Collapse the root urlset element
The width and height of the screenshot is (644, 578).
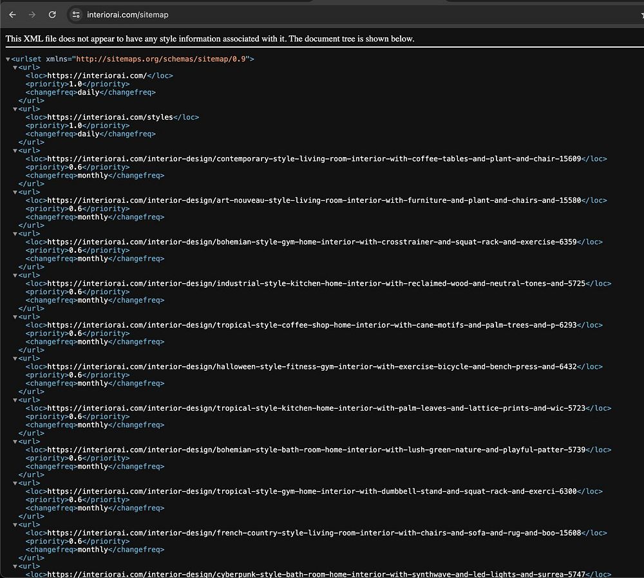pos(8,59)
